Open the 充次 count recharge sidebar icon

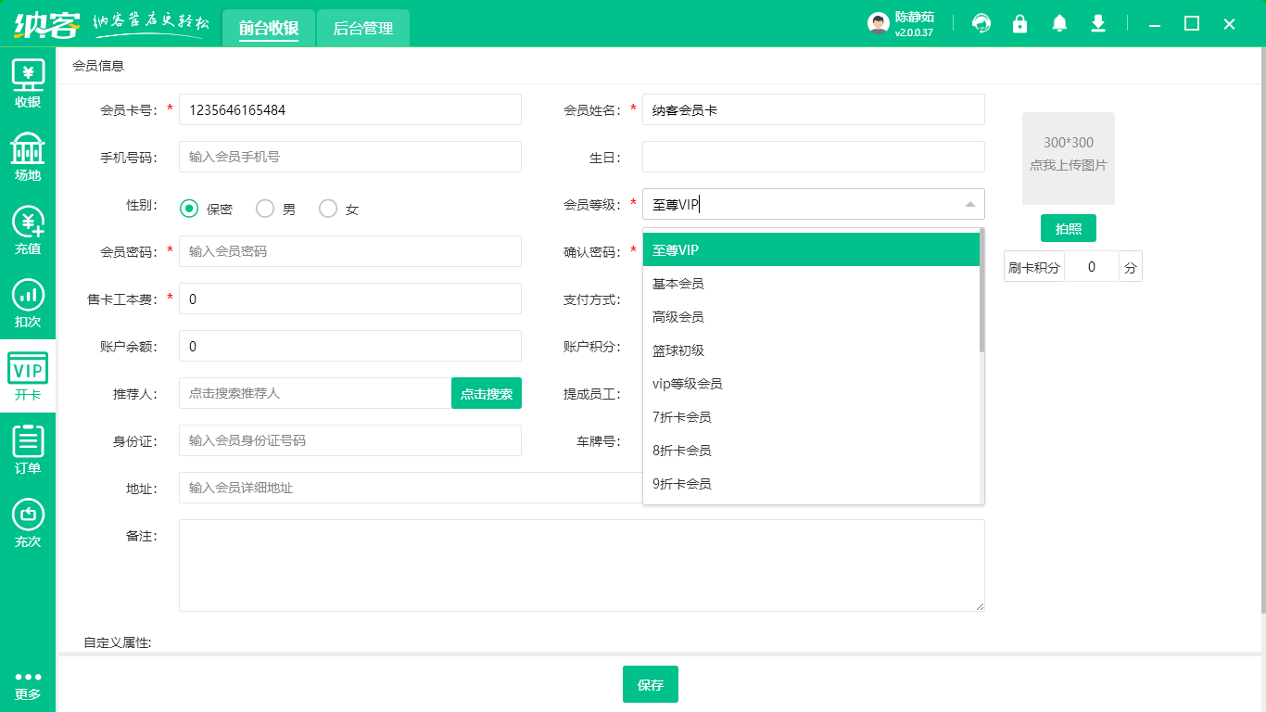(28, 523)
